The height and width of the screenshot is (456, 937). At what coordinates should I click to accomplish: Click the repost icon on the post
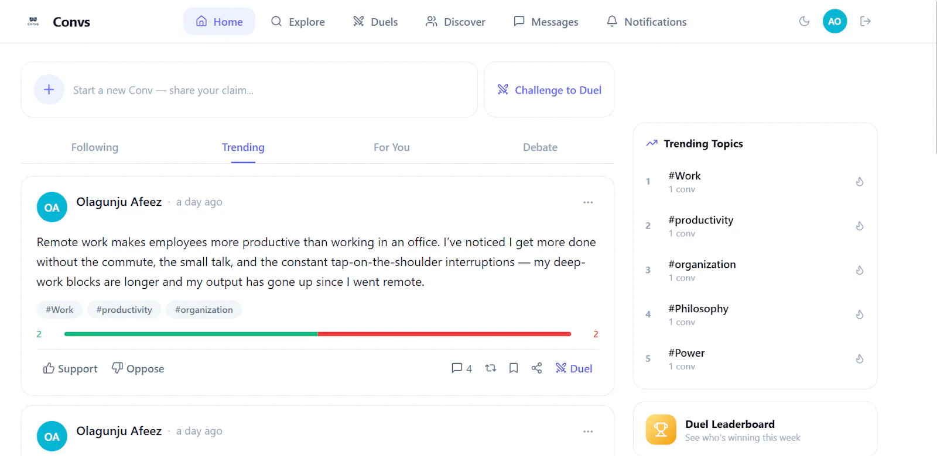pyautogui.click(x=491, y=368)
